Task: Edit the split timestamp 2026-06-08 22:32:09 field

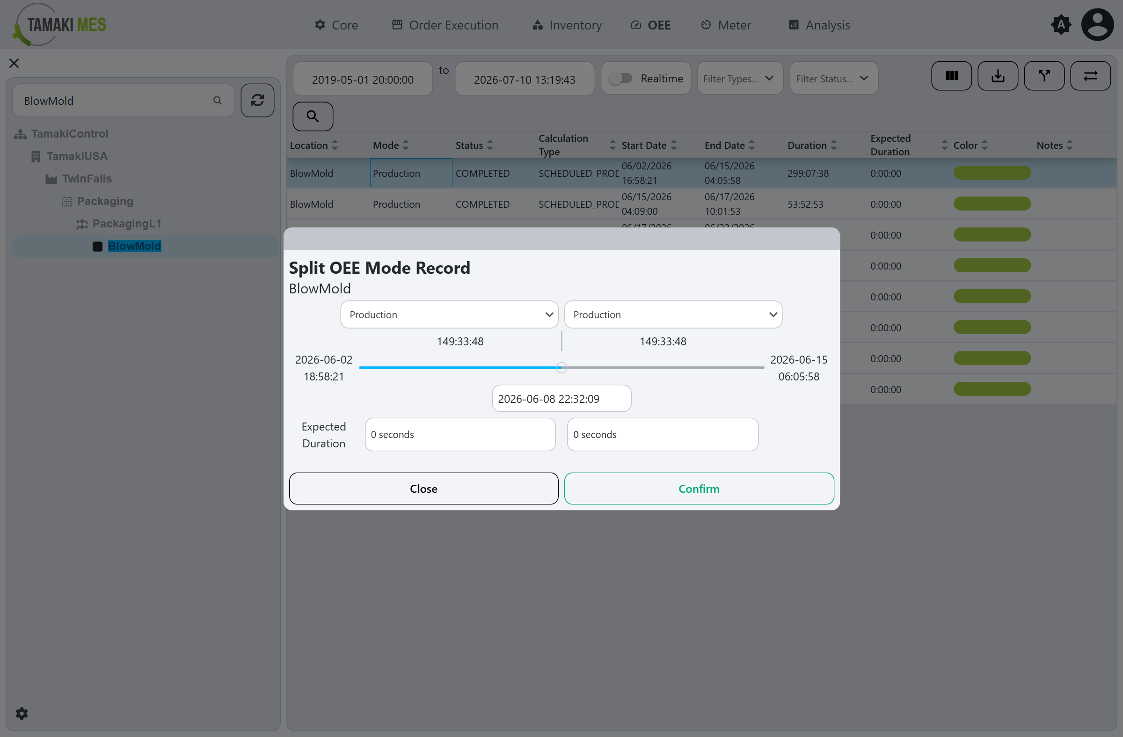Action: [x=561, y=399]
